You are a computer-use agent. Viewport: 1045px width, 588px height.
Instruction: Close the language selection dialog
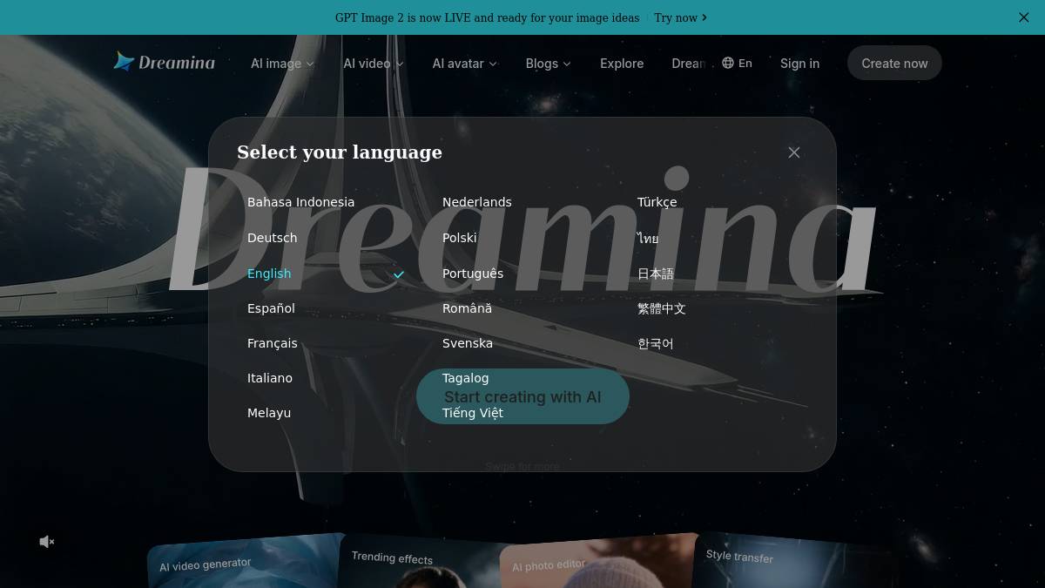pos(794,152)
